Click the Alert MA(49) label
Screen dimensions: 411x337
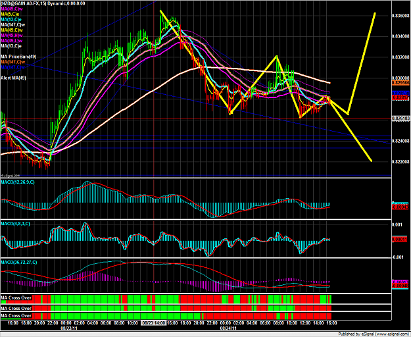coord(13,78)
